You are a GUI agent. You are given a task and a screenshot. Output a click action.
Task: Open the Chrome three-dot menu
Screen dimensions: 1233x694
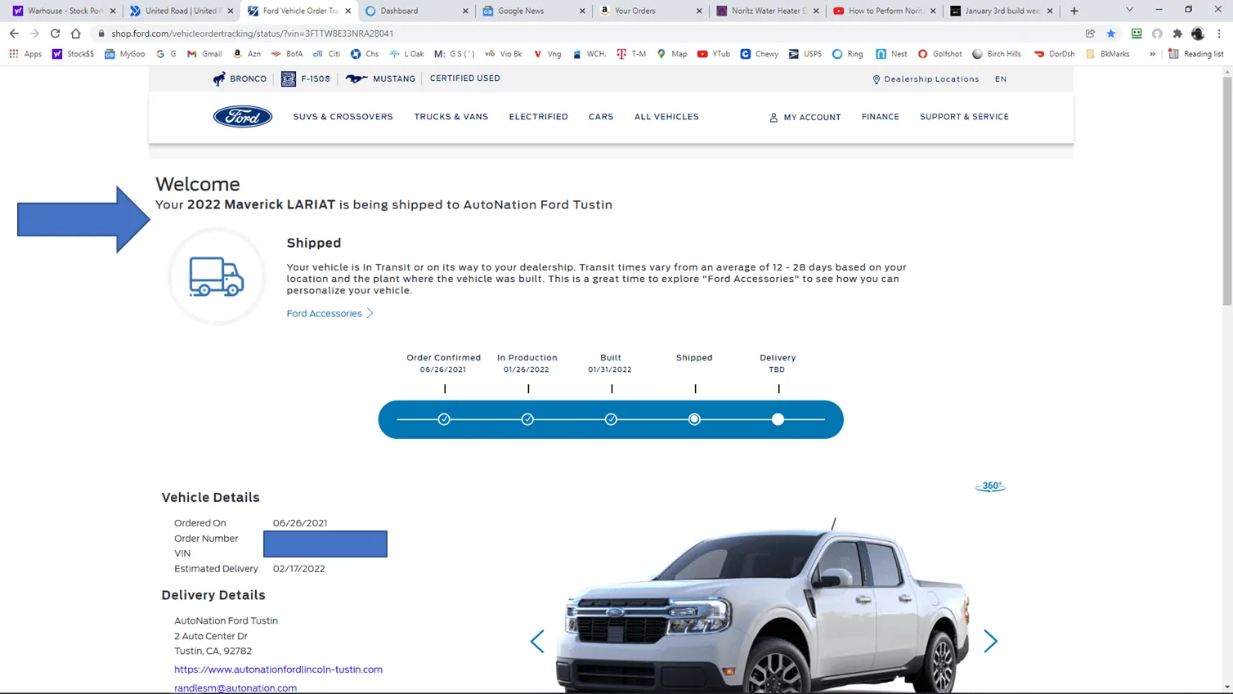coord(1219,34)
